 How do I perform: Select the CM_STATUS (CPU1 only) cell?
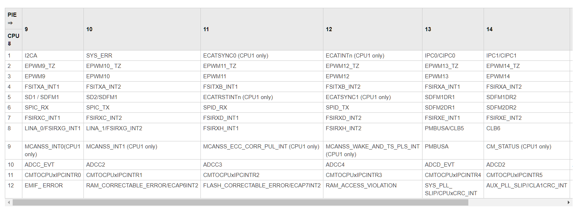tap(527, 150)
